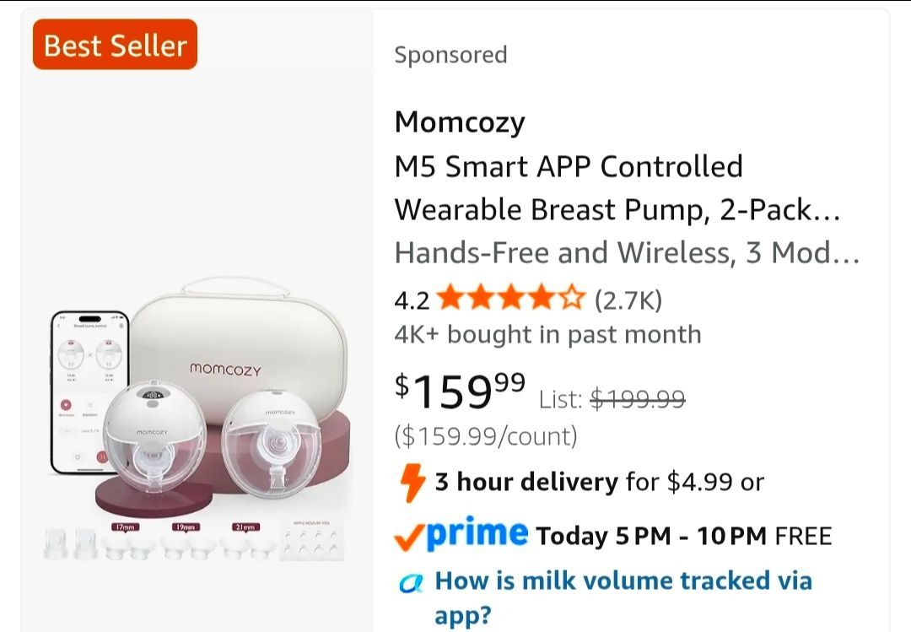This screenshot has width=911, height=632.
Task: Click the 4.2 star rating icons
Action: point(512,298)
